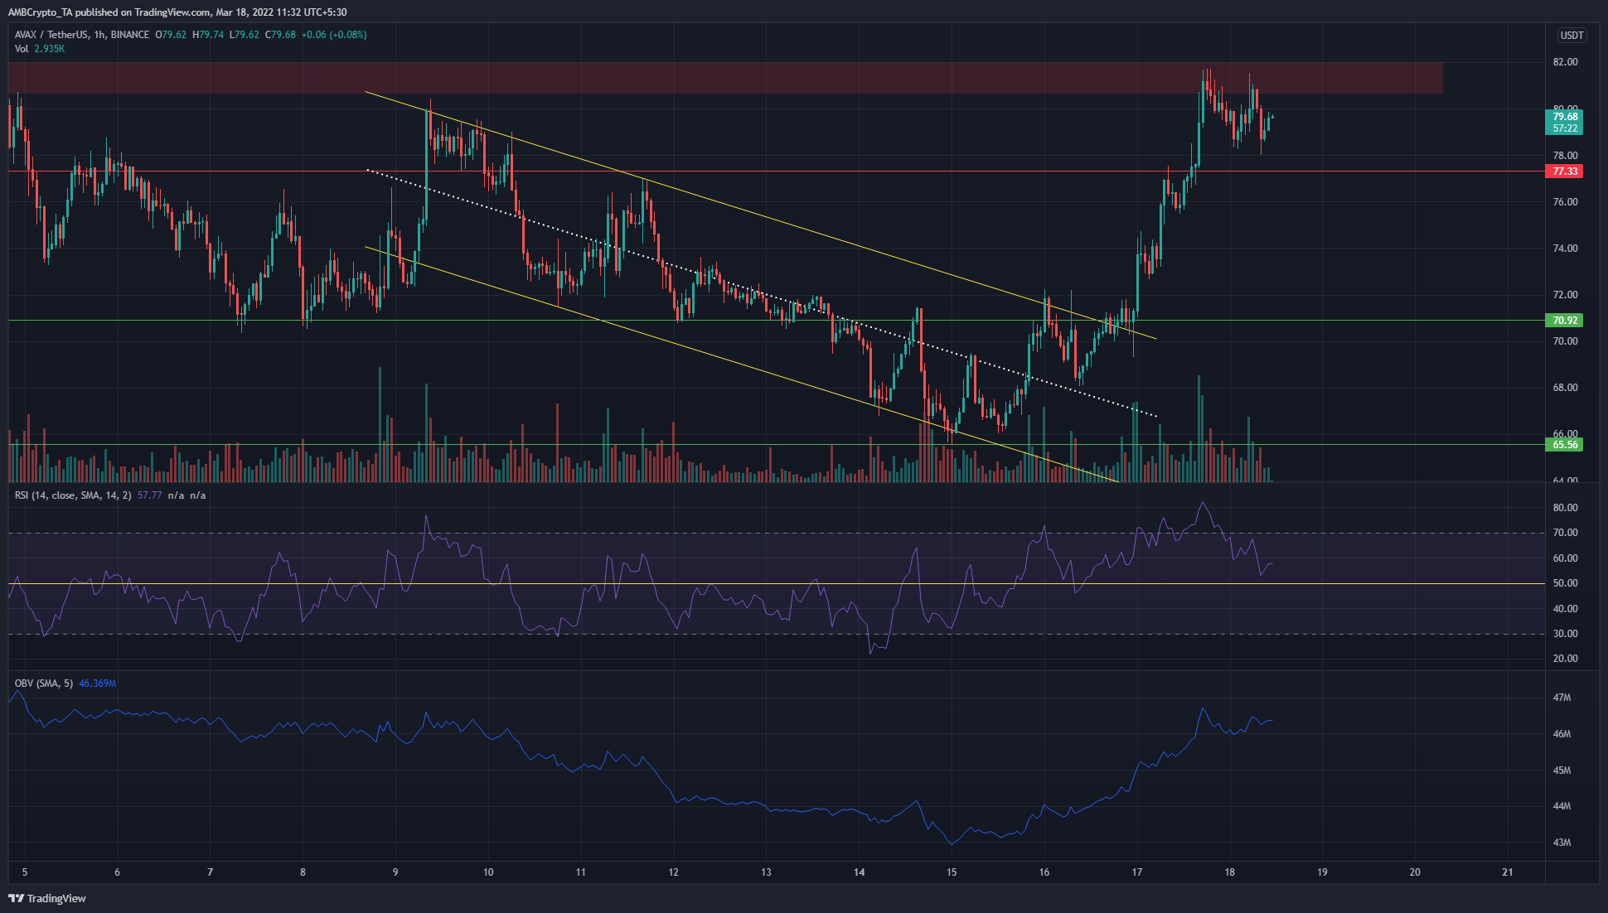Click the Vol indicator legend
Image resolution: width=1608 pixels, height=913 pixels.
coord(22,49)
